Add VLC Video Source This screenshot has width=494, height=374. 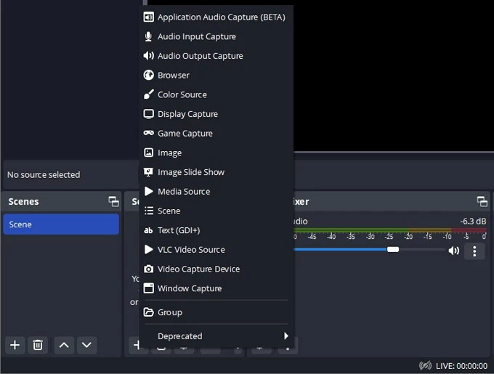[216, 250]
